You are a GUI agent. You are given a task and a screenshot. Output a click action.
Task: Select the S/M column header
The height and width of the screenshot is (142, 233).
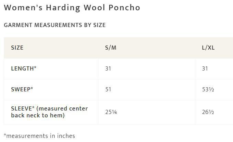pyautogui.click(x=111, y=48)
